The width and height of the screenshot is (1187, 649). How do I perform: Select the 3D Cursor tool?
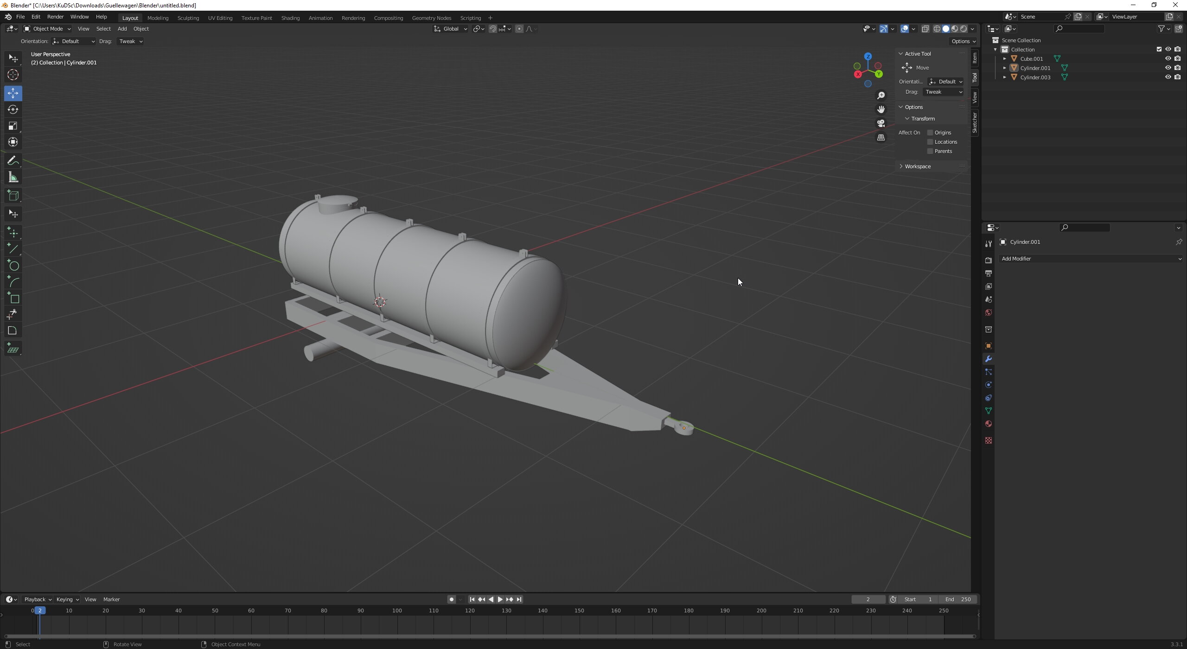pyautogui.click(x=13, y=75)
